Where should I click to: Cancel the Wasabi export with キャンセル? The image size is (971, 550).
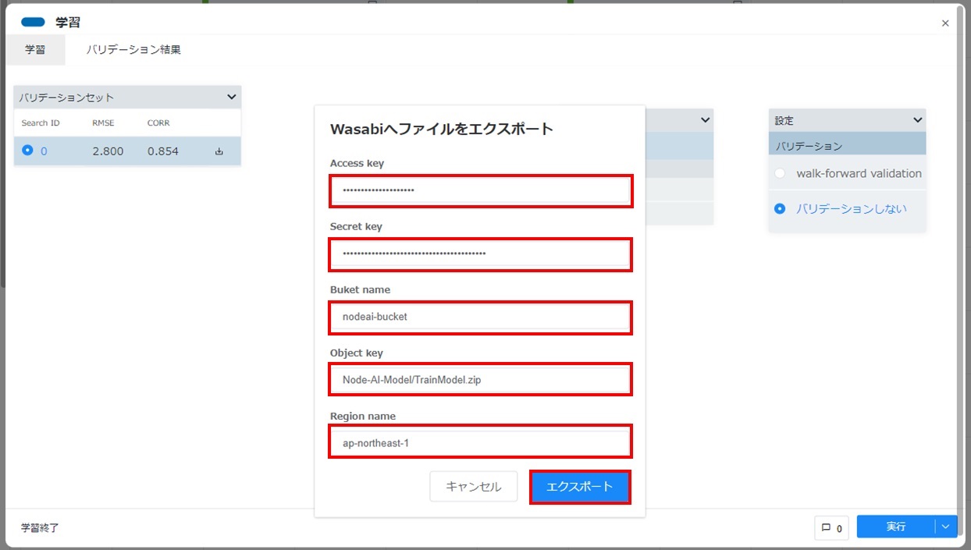click(473, 485)
